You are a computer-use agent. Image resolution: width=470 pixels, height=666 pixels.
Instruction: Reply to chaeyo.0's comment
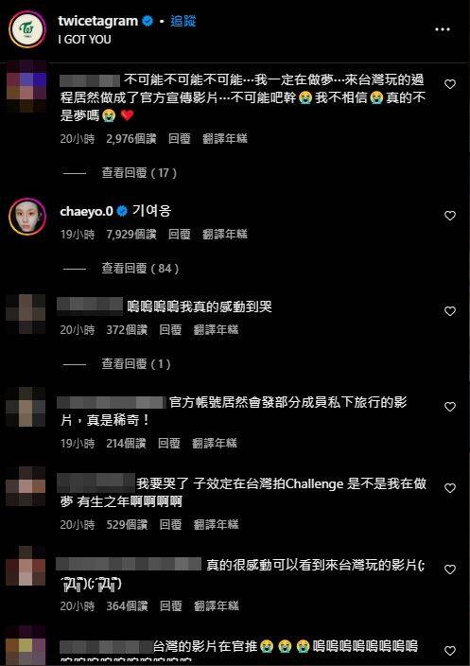[x=179, y=234]
